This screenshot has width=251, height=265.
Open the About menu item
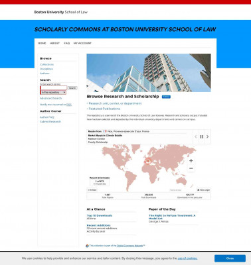(x=55, y=43)
